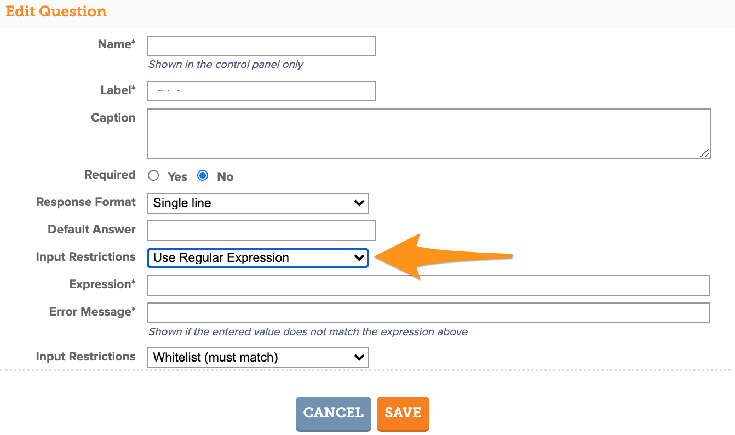Click the Required field label
The height and width of the screenshot is (435, 735).
pyautogui.click(x=110, y=175)
